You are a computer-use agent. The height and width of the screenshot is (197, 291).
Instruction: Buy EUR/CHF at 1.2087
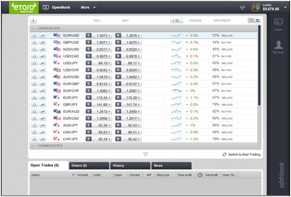pos(128,91)
